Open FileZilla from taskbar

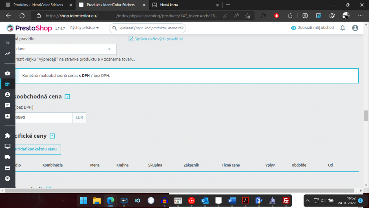pyautogui.click(x=286, y=201)
